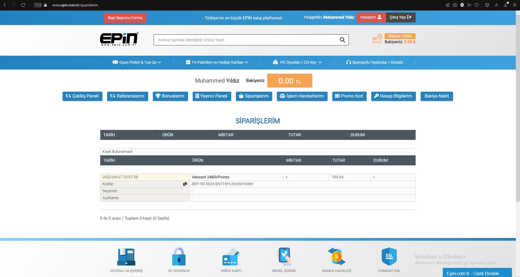The image size is (520, 277).
Task: Click the EPIN logo
Action: 119,39
